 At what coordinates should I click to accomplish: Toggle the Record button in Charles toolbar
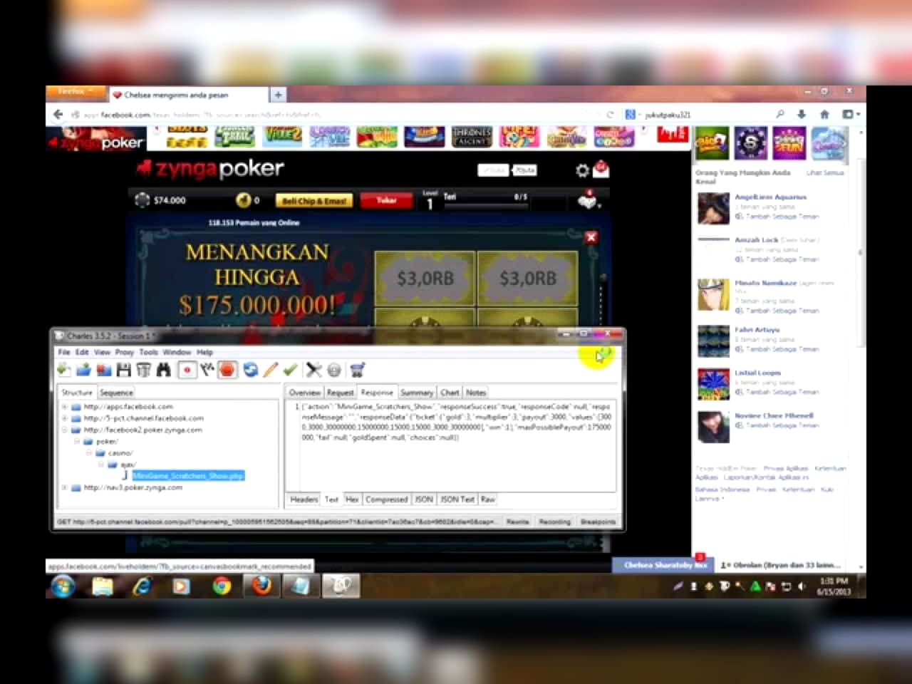coord(187,370)
